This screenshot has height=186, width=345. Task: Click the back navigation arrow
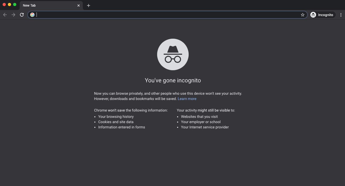(5, 15)
